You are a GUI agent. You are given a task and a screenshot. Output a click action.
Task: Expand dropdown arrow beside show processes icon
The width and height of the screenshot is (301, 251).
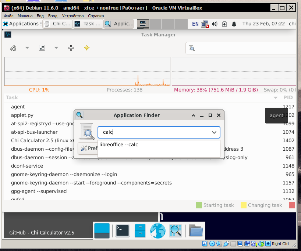[56, 48]
